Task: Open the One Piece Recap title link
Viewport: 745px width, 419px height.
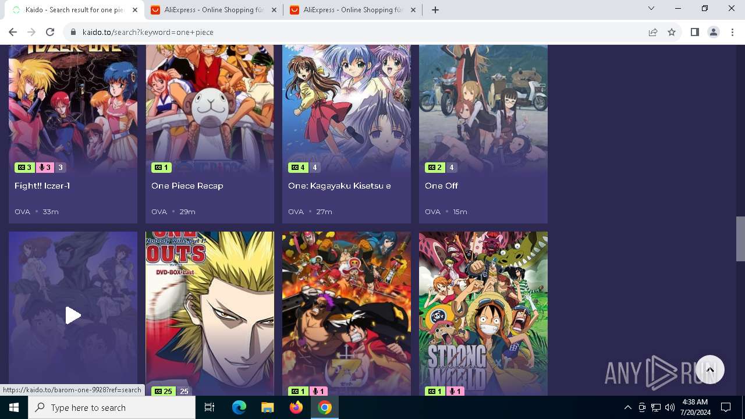Action: 187,186
